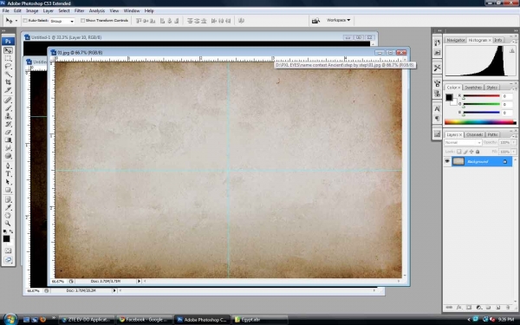Open the Auto-Select Group dropdown

(62, 21)
